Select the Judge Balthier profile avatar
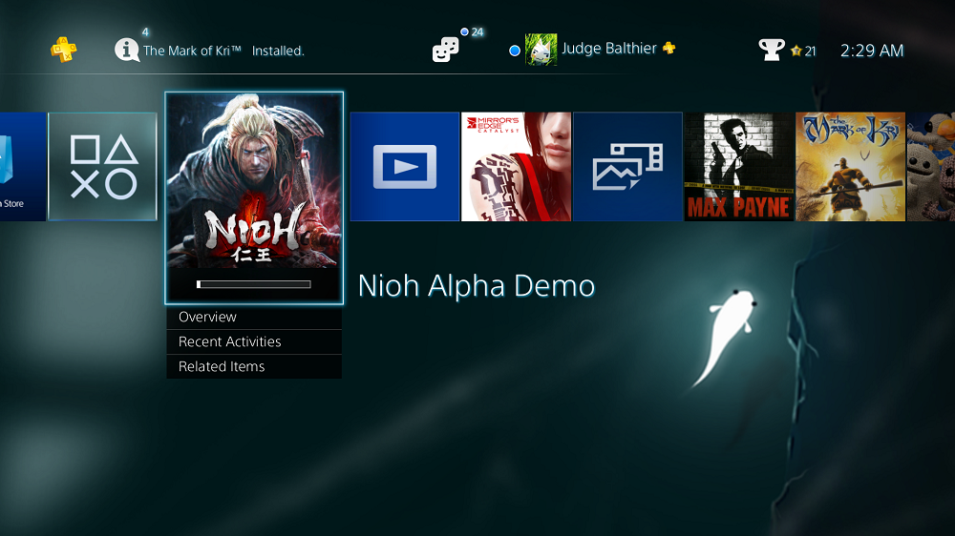The height and width of the screenshot is (536, 955). (541, 50)
